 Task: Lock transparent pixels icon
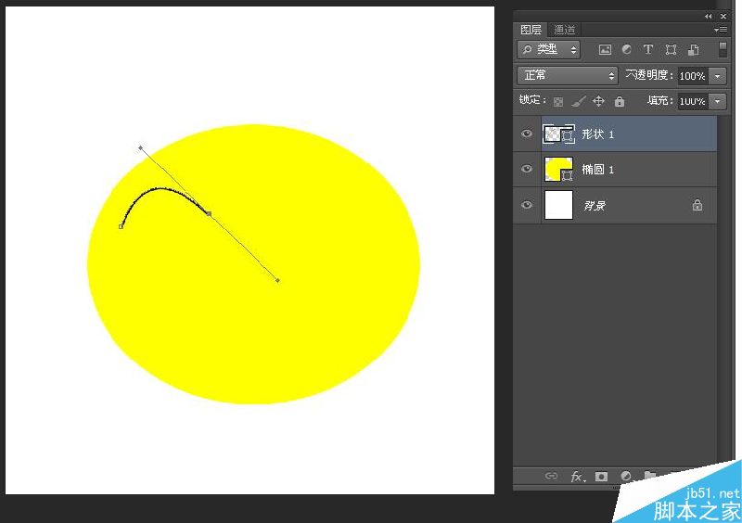[x=558, y=101]
